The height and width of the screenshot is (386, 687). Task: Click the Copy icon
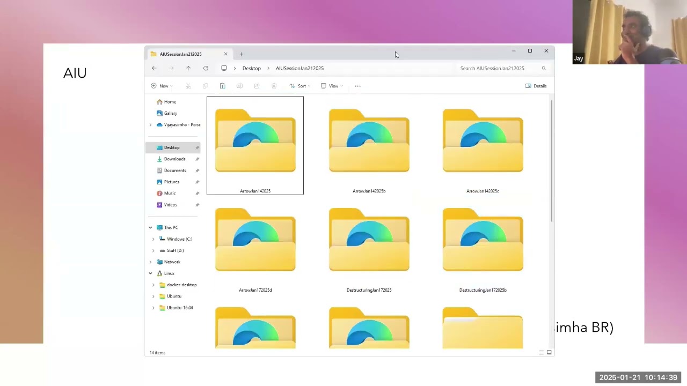[x=205, y=86]
